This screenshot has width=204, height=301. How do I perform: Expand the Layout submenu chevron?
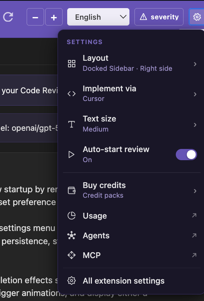pyautogui.click(x=195, y=64)
